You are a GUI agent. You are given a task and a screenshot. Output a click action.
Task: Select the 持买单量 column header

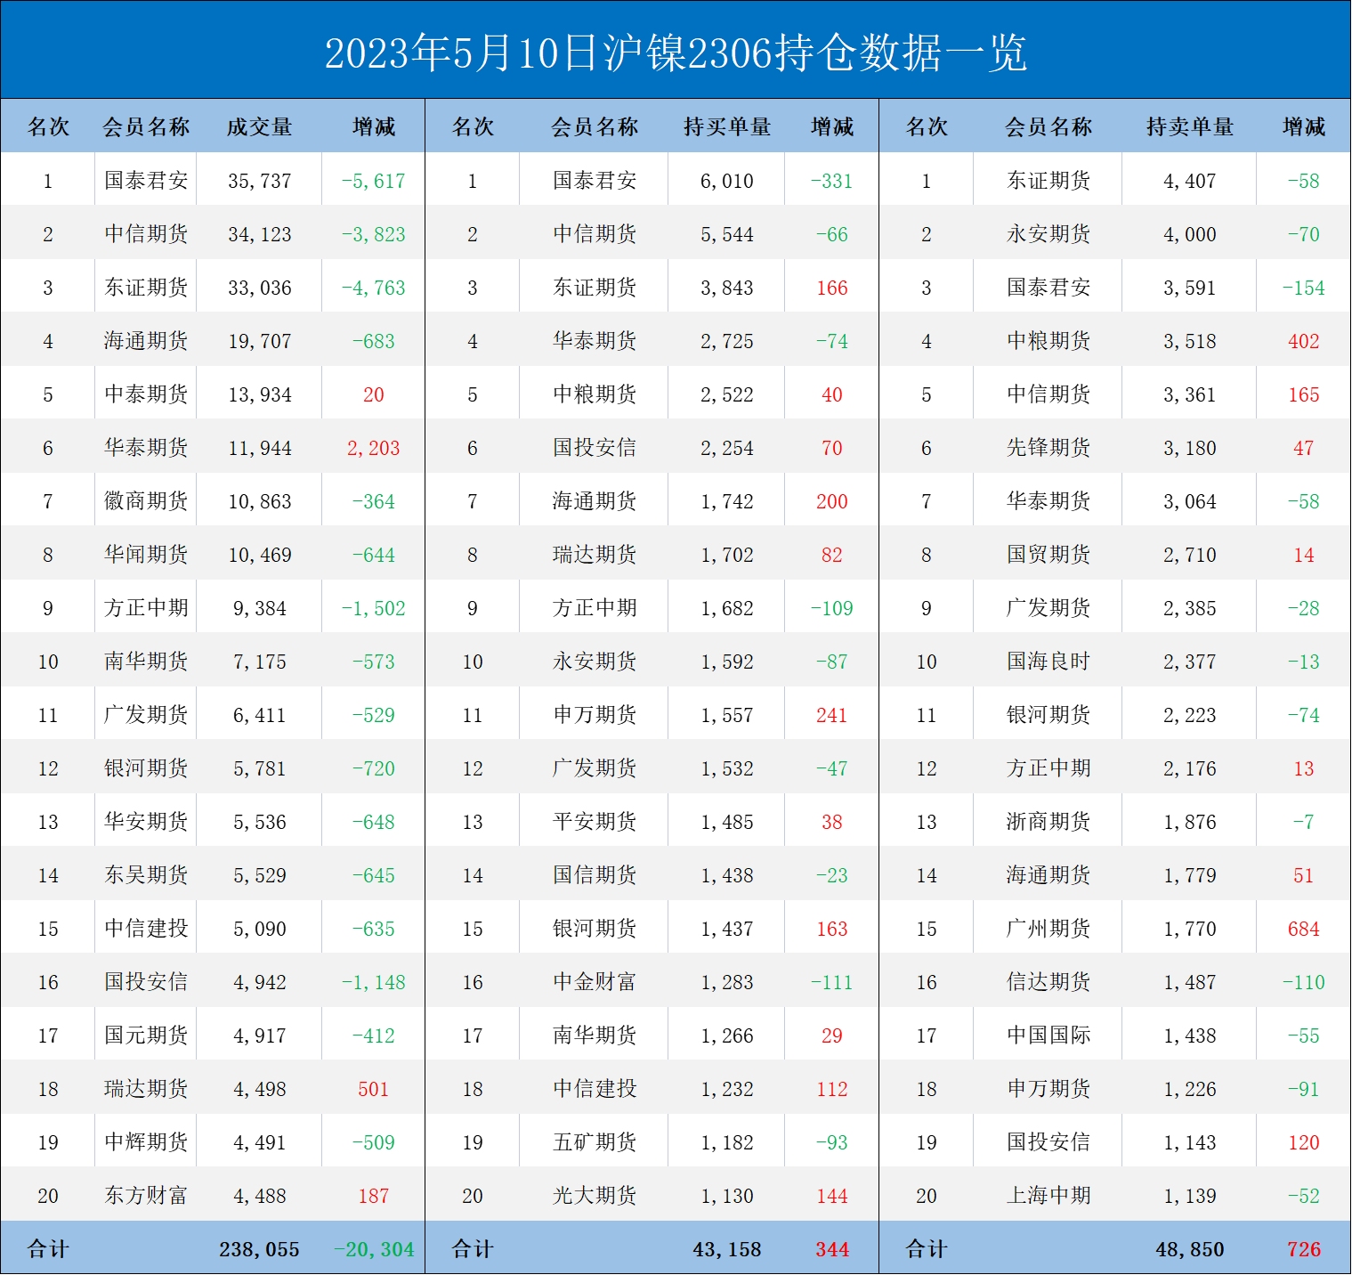(726, 126)
